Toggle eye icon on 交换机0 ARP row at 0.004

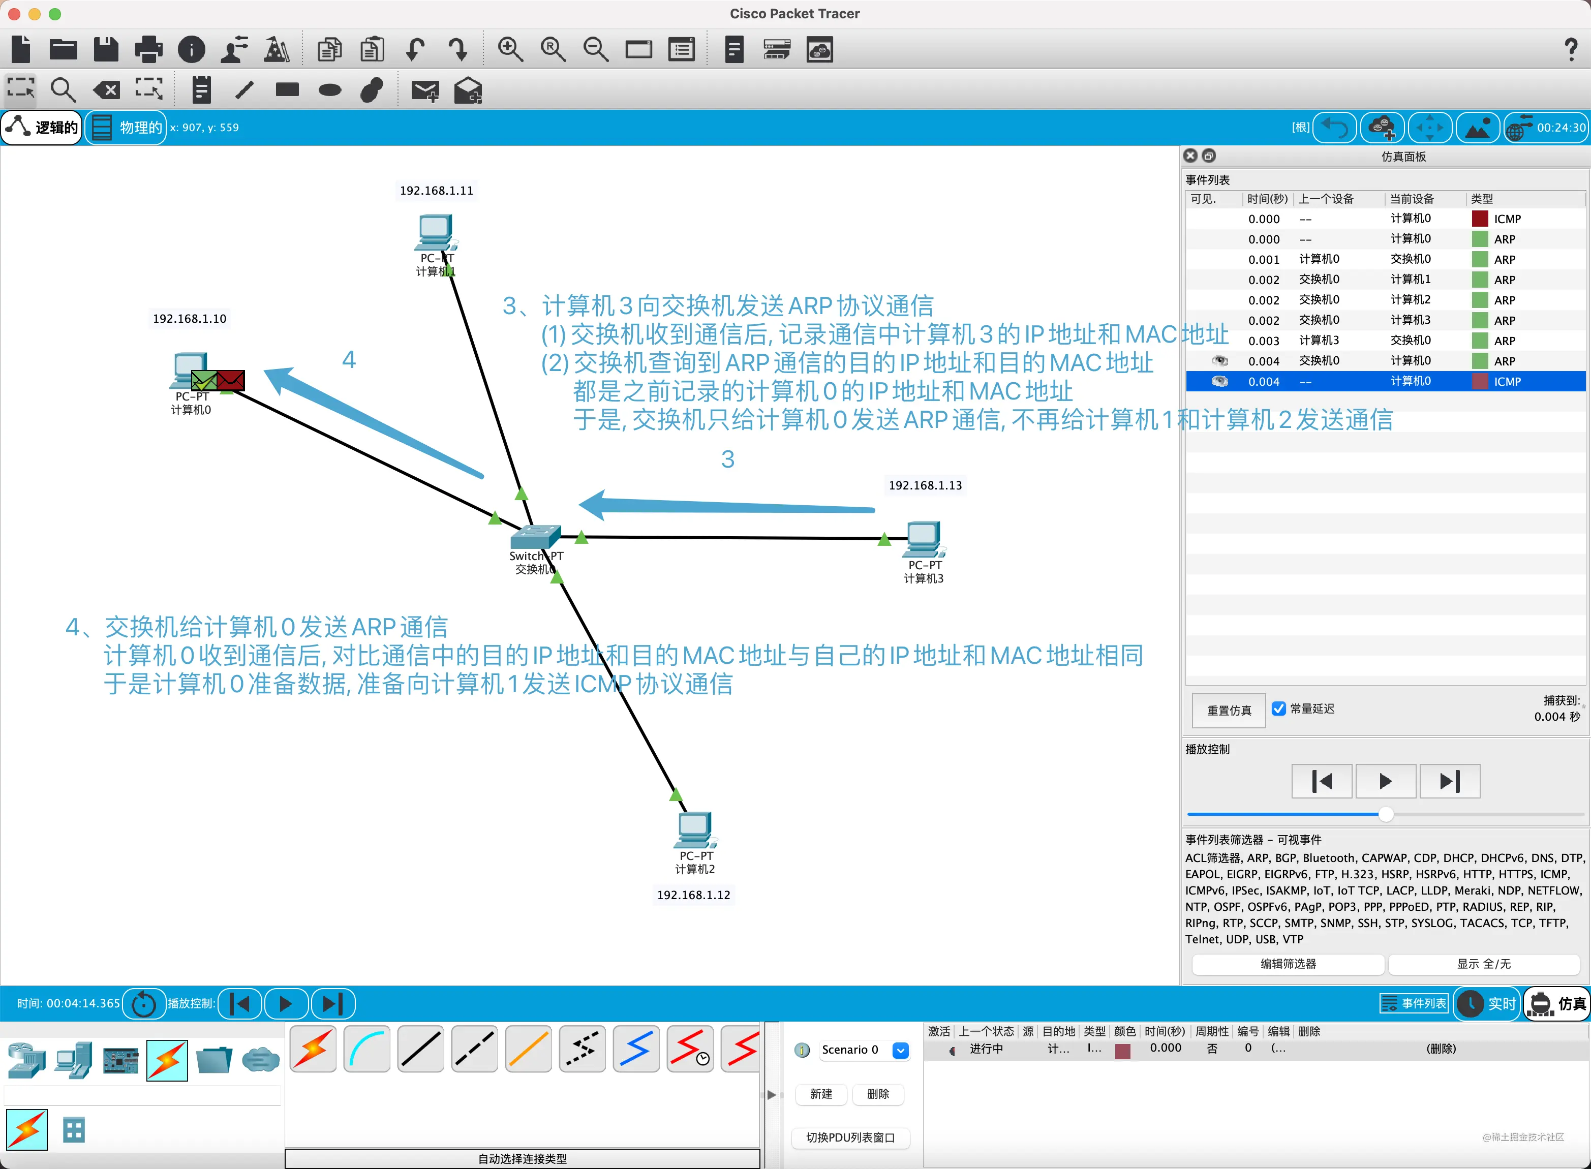click(x=1219, y=361)
